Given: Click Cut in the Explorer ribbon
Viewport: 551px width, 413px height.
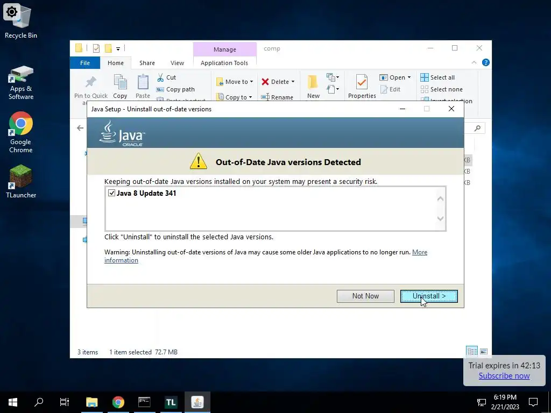Looking at the screenshot, I should point(166,77).
